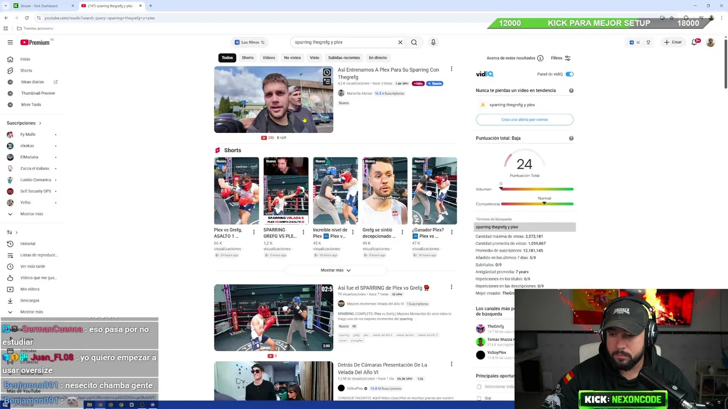
Task: Open the vidIQ toolbar extension icon
Action: point(631,43)
